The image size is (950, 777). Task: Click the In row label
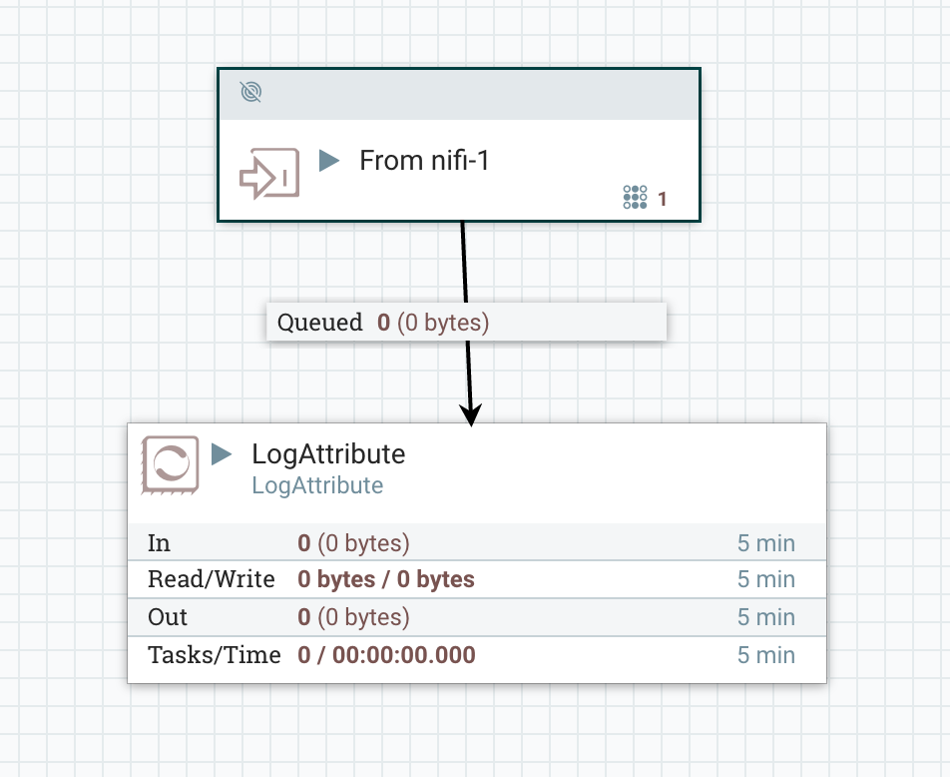coord(159,543)
